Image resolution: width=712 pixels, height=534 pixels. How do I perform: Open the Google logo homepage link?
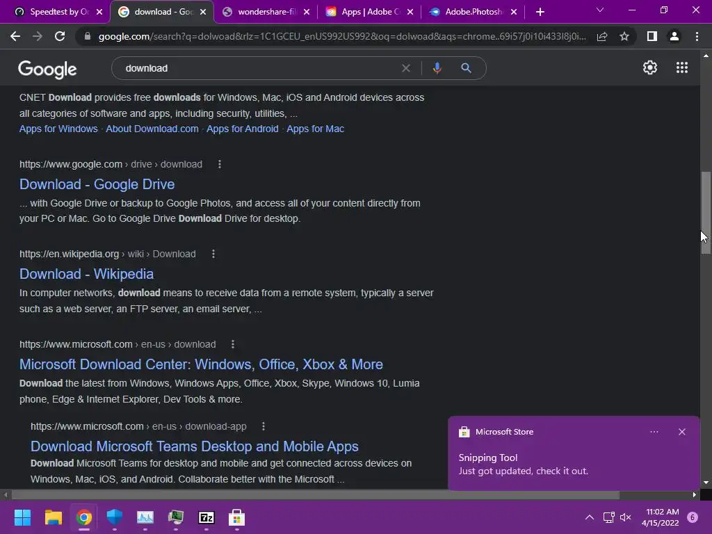(47, 70)
